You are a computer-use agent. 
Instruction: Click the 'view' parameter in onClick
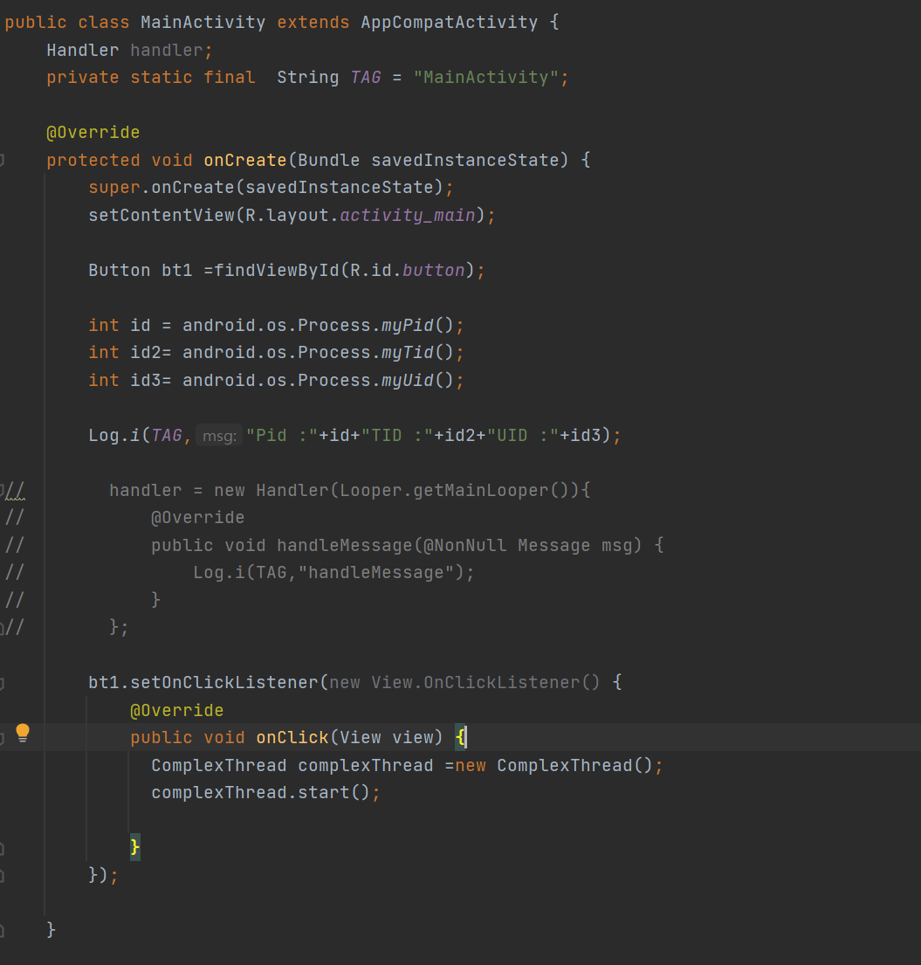click(x=412, y=737)
